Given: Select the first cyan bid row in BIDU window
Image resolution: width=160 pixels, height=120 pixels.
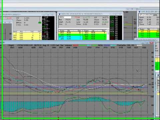Looking at the screenshot, I should click(x=70, y=37).
